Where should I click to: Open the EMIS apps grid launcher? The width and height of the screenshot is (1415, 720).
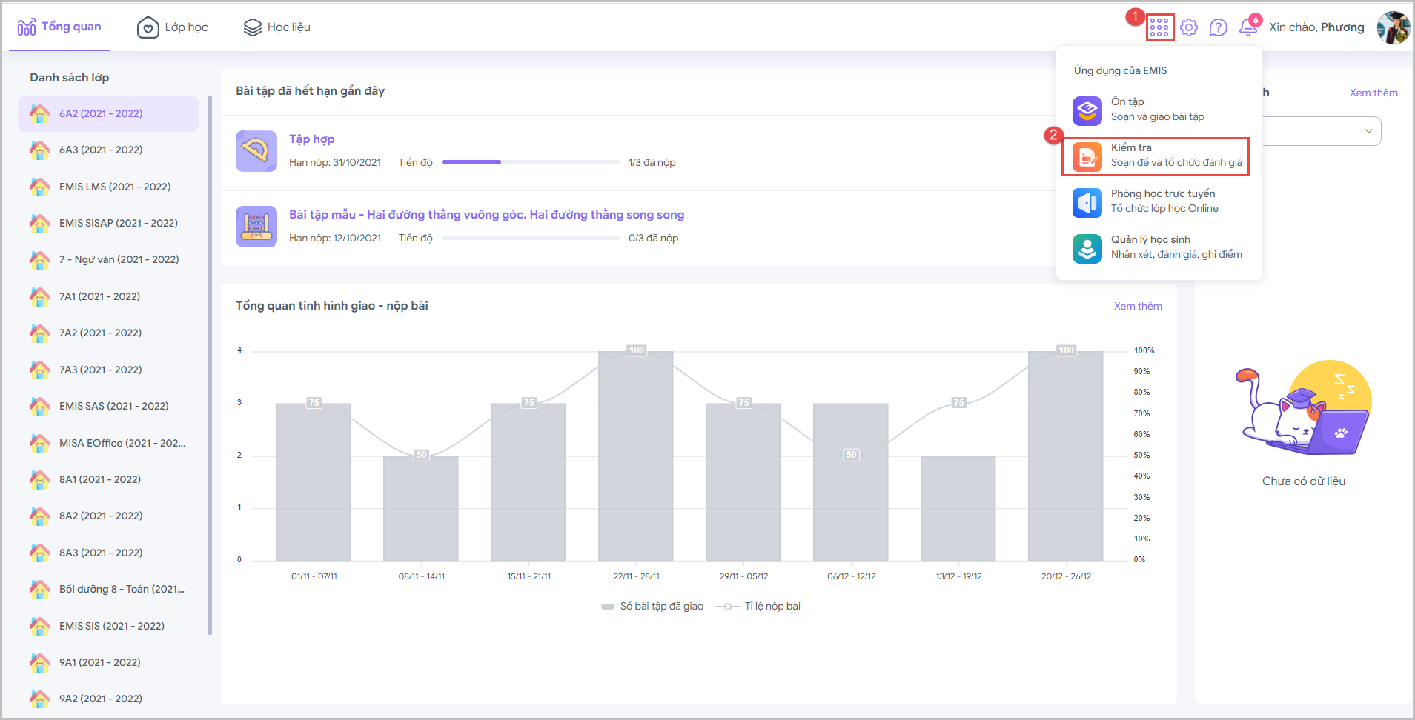click(x=1159, y=27)
